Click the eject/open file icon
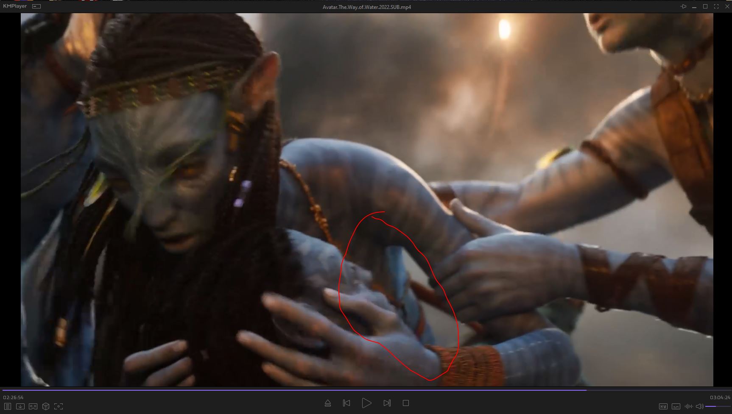 tap(328, 403)
